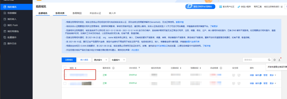The height and width of the screenshot is (99, 287).
Task: Click the export domain list download icon
Action: tap(279, 60)
